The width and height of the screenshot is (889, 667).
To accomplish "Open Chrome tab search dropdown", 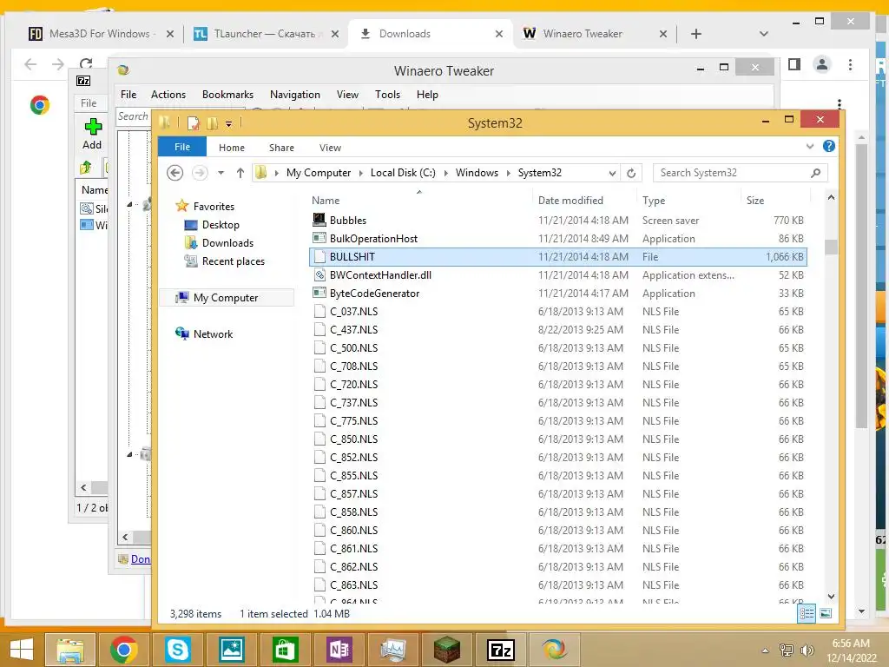I will click(x=764, y=34).
